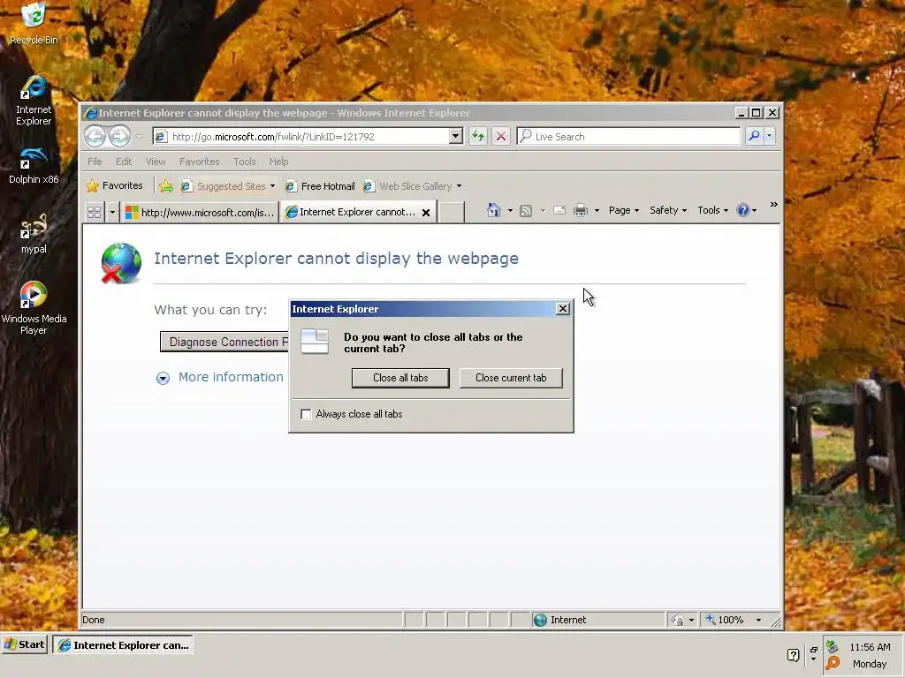905x678 pixels.
Task: Stop loading using the red X icon
Action: [x=501, y=136]
